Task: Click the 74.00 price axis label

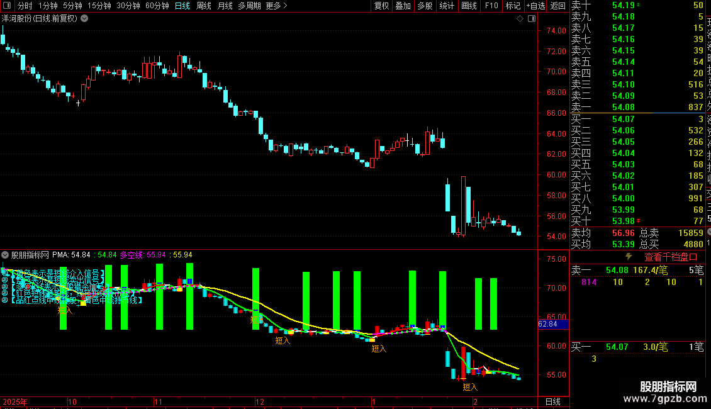Action: tap(556, 30)
